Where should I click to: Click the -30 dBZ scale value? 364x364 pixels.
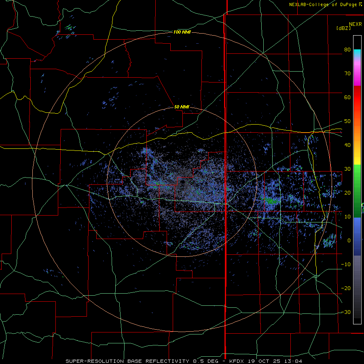point(346,312)
